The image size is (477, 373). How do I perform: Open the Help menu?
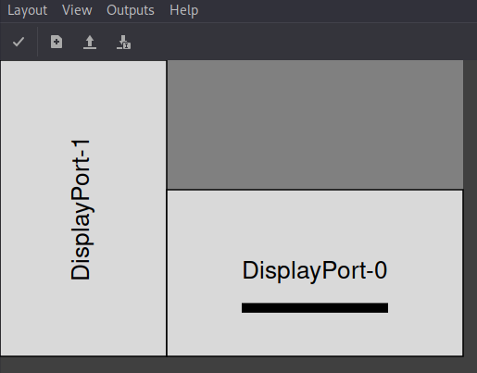183,10
